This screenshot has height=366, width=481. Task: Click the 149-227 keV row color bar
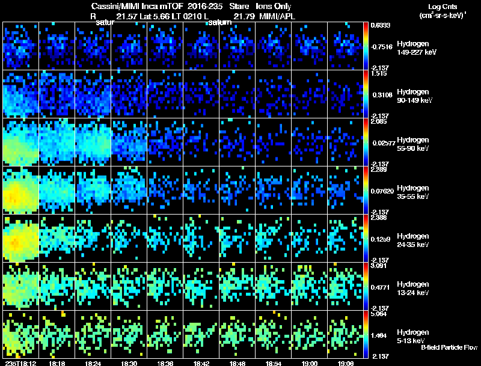366,46
